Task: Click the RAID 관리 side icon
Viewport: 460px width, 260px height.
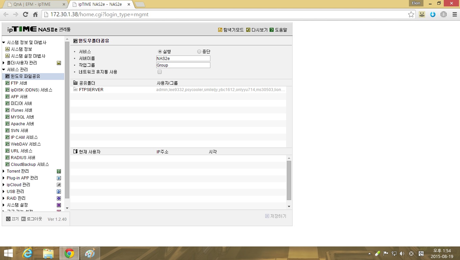Action: pos(59,198)
